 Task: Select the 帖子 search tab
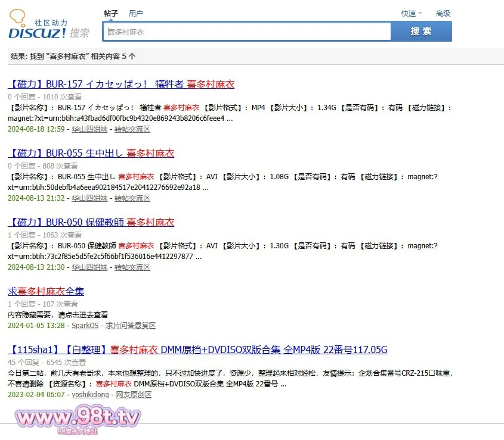tap(111, 13)
